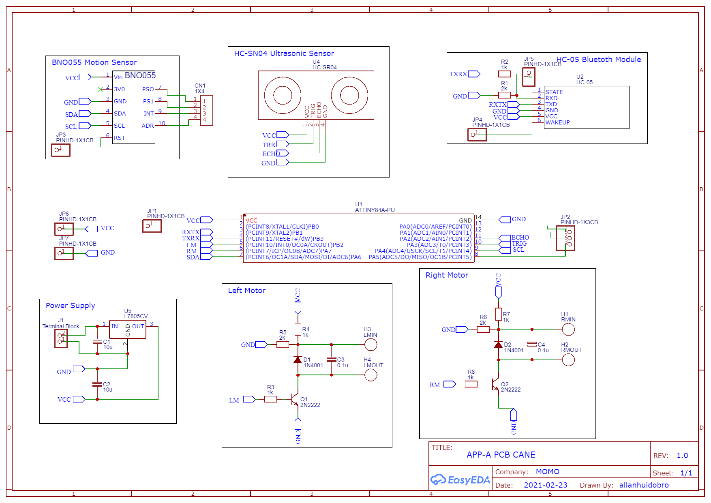Select the C3 0.1u capacitor

tap(331, 360)
